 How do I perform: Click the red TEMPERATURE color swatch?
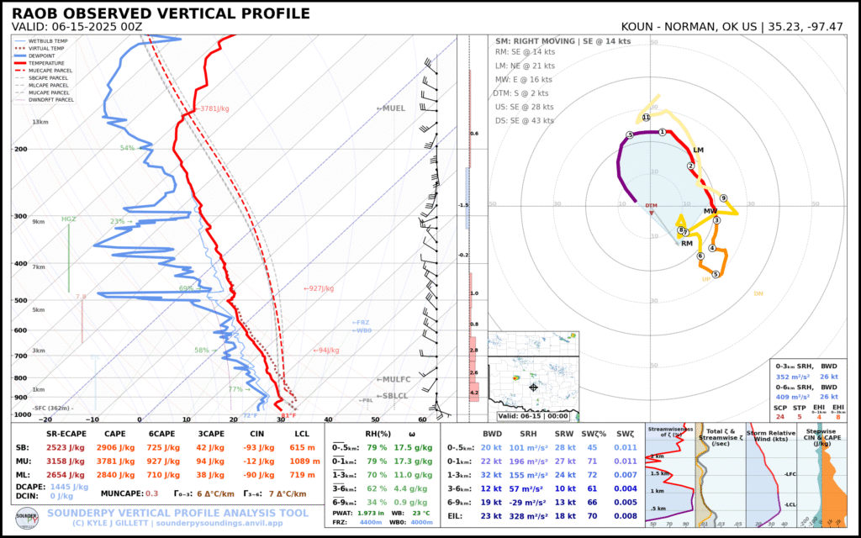(19, 63)
